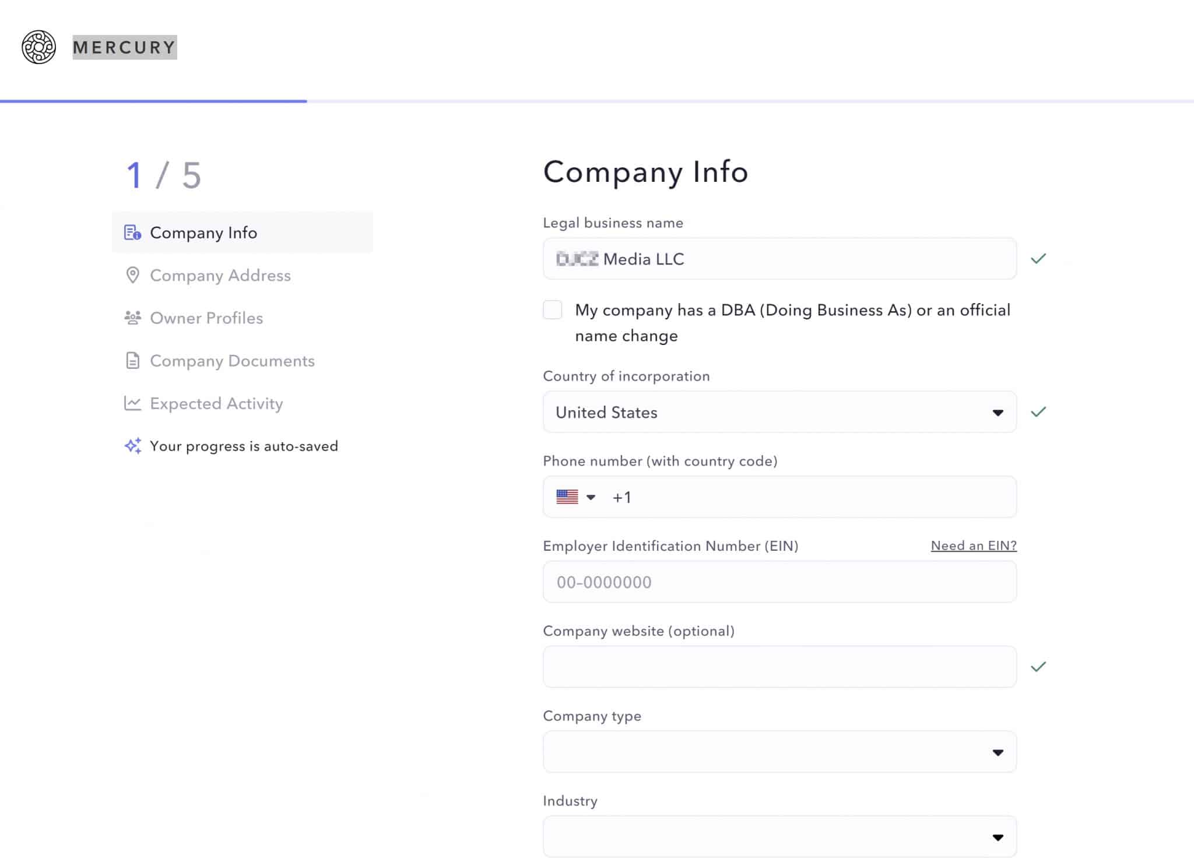Click the Mercury circular logo icon
The width and height of the screenshot is (1194, 859).
[x=38, y=47]
